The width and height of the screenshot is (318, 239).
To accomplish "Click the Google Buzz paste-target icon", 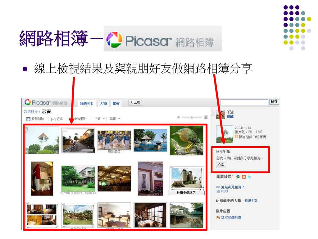I will (238, 177).
